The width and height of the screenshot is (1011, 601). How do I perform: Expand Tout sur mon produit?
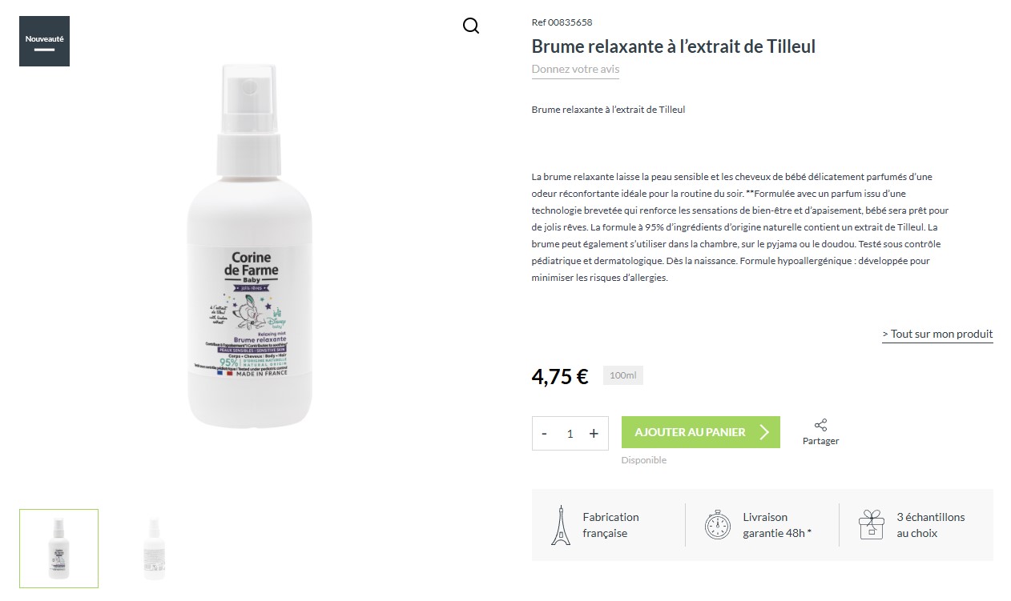tap(937, 334)
